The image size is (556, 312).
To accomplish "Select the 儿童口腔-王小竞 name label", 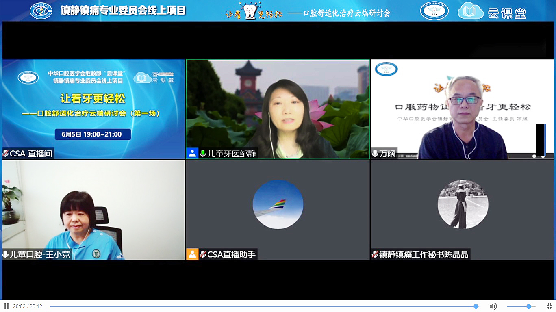I will pyautogui.click(x=39, y=255).
